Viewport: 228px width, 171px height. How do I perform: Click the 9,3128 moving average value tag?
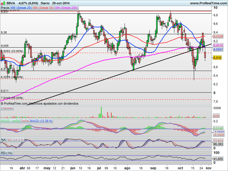click(218, 36)
